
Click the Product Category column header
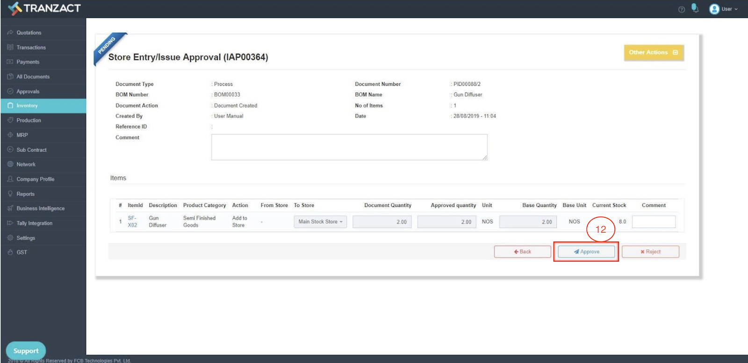click(204, 205)
